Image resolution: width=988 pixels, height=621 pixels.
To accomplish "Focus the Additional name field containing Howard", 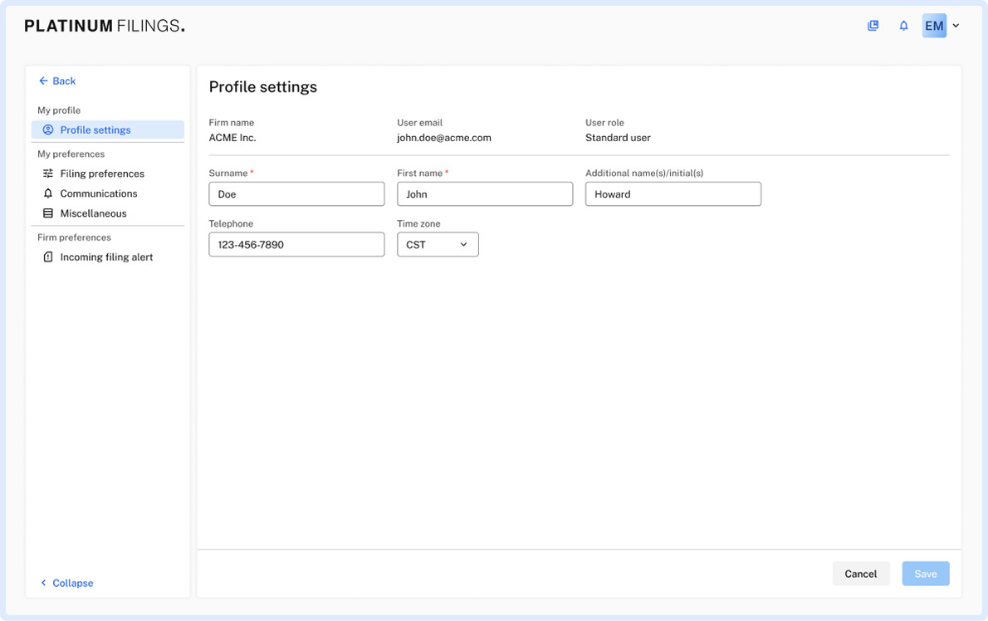I will pos(673,194).
